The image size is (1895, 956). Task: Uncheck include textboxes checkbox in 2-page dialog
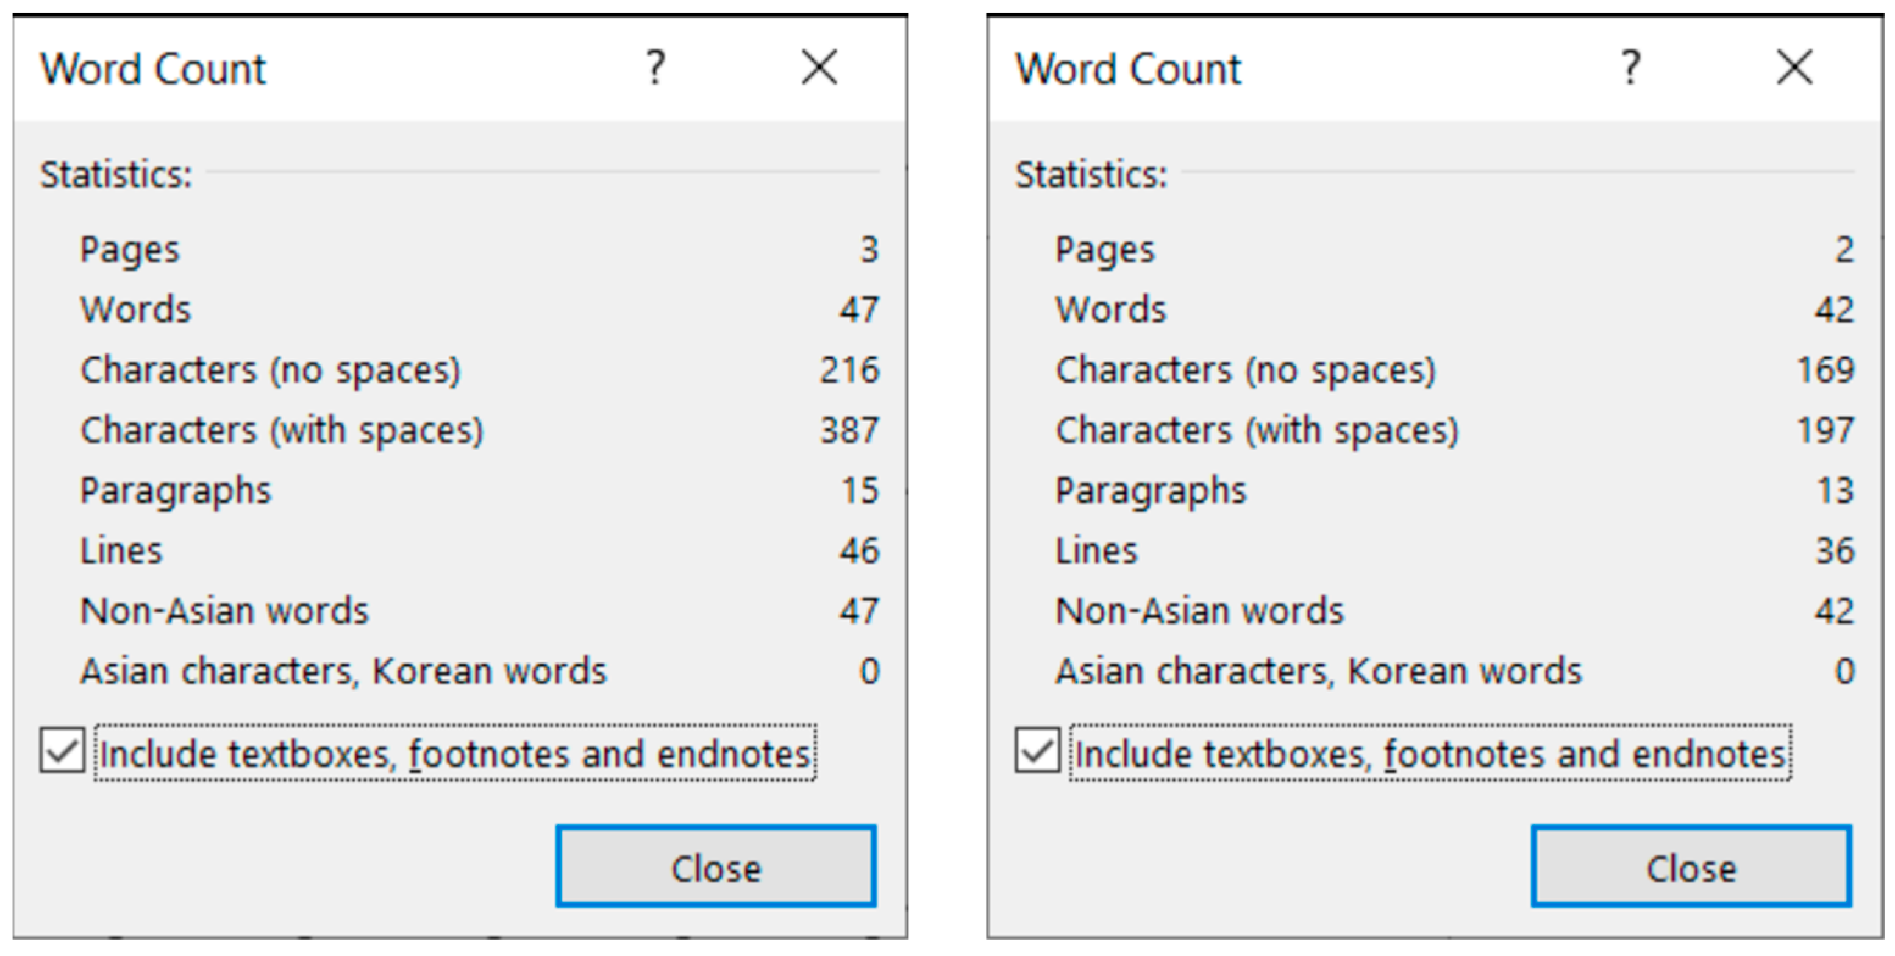tap(1037, 751)
